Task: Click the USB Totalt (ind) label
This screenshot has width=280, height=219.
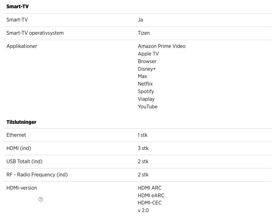Action: point(24,162)
